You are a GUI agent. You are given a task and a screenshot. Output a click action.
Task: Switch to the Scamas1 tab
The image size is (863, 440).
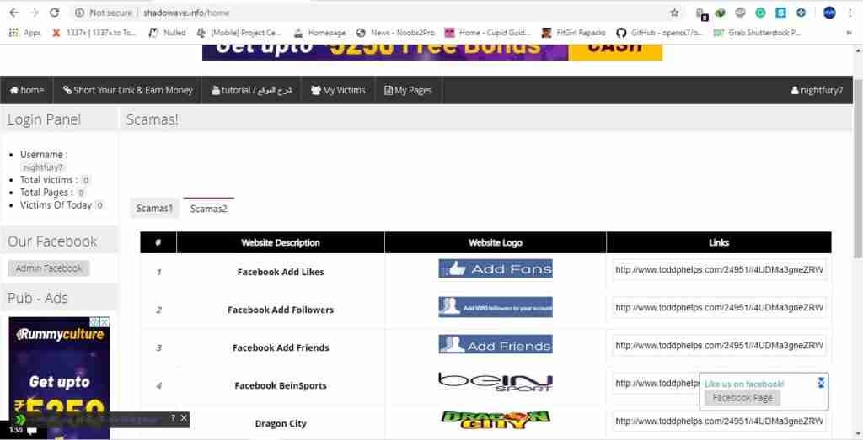(155, 208)
